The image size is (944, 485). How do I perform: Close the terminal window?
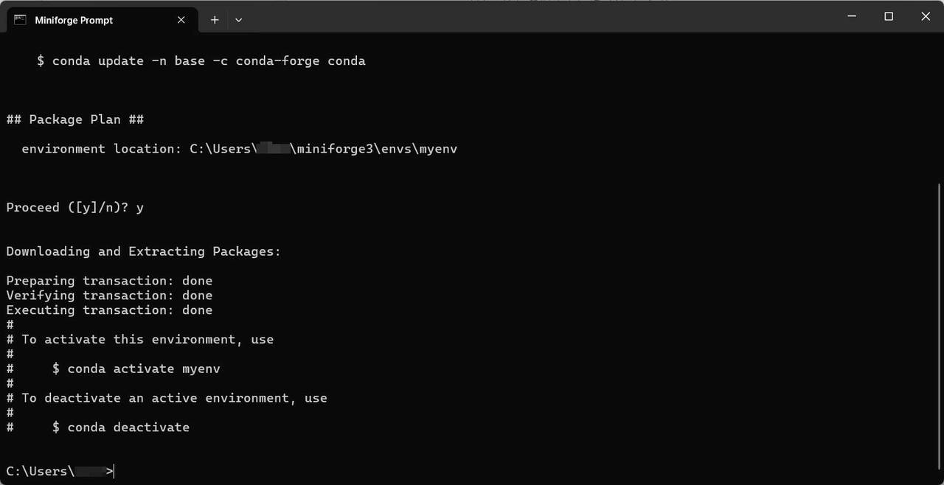coord(926,16)
